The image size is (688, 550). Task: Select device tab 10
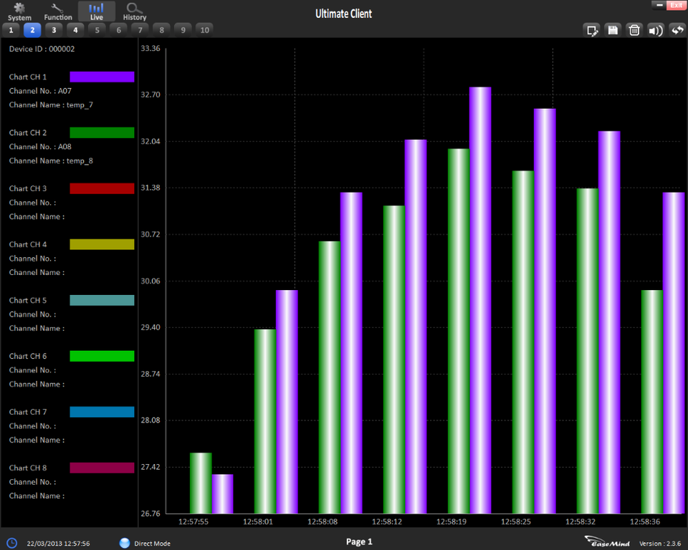click(x=204, y=30)
